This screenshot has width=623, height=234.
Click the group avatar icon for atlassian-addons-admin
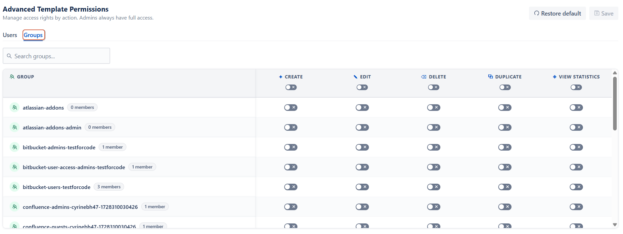coord(15,127)
